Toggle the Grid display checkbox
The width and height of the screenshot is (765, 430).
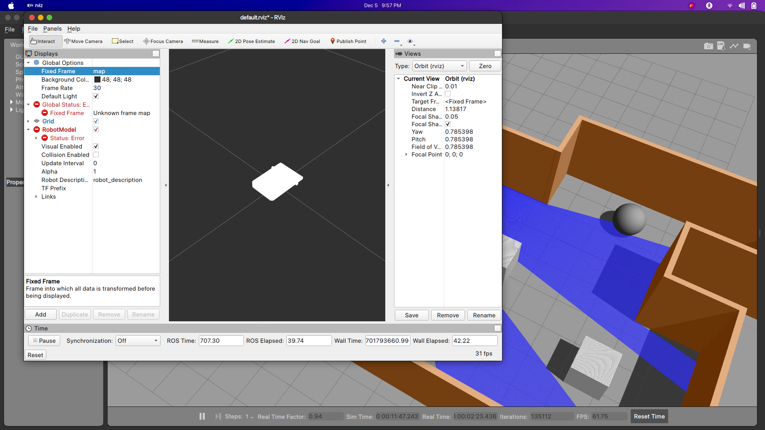click(x=96, y=121)
